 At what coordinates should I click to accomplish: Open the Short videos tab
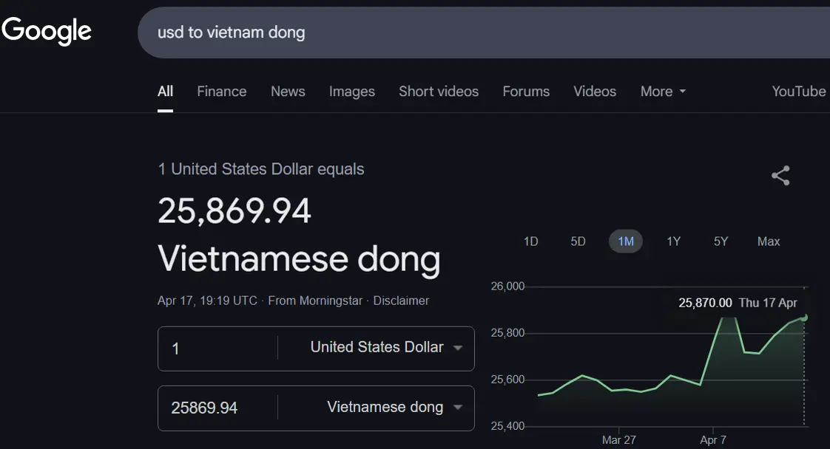click(439, 92)
